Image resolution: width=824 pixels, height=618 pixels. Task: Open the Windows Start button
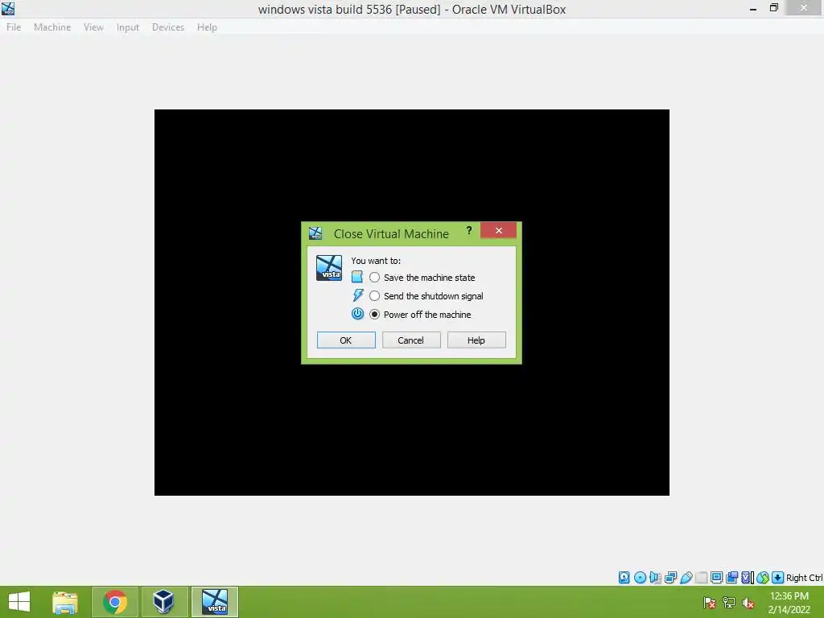pos(19,602)
